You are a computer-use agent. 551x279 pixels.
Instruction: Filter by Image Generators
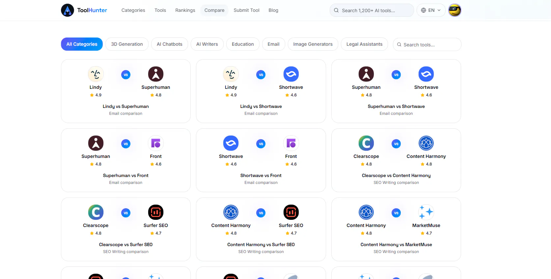(313, 44)
